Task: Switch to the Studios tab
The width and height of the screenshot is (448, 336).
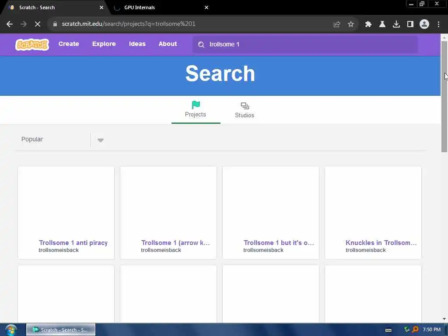Action: [x=245, y=110]
